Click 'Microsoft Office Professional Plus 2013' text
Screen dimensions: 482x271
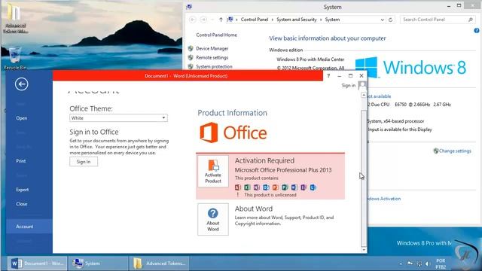pyautogui.click(x=283, y=170)
